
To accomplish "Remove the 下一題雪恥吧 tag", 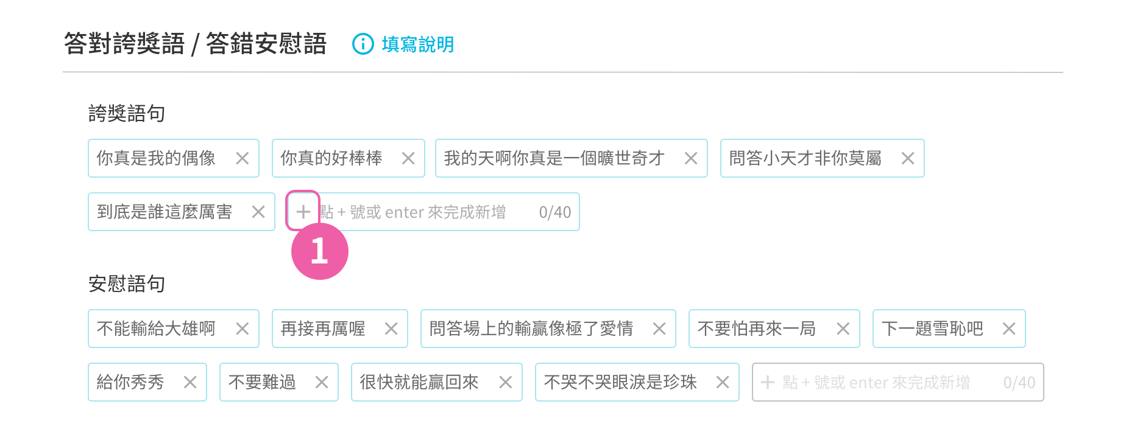I will pos(1009,329).
